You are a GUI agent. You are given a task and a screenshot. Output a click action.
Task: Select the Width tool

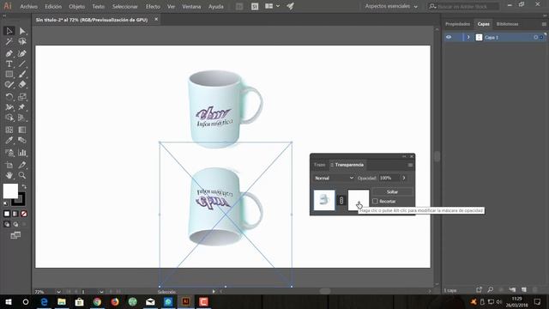point(9,106)
